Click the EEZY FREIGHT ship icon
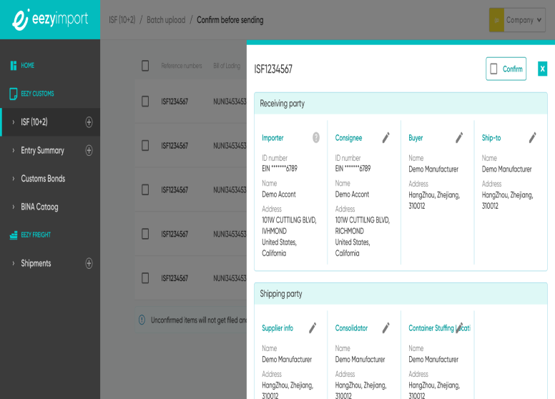The width and height of the screenshot is (555, 399). pos(14,235)
